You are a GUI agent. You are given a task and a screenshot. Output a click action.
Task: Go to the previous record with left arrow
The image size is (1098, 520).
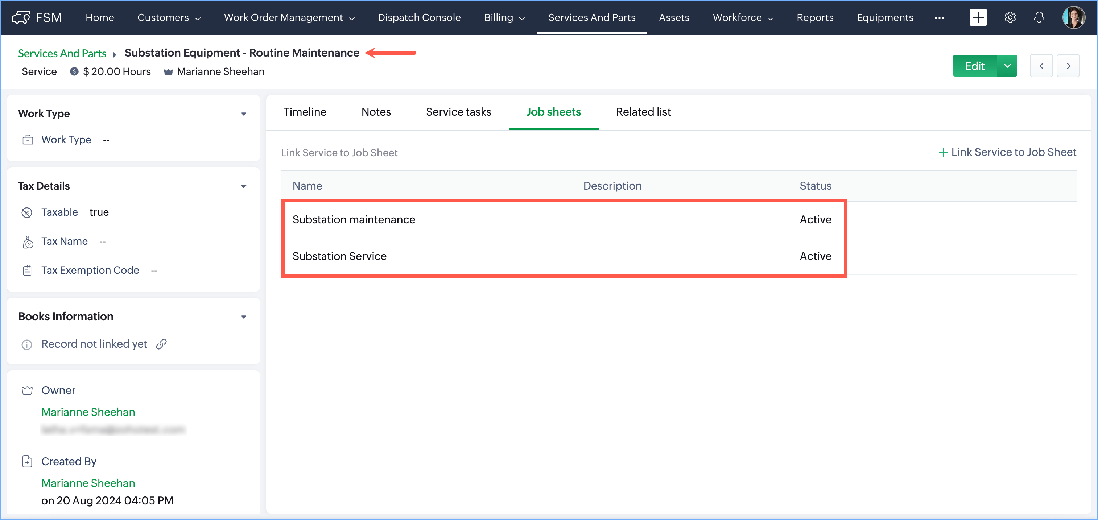click(x=1041, y=66)
